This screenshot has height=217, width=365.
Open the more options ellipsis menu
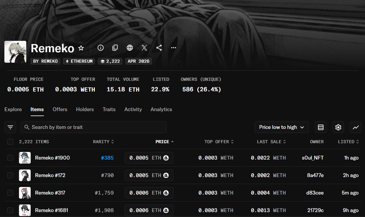point(173,48)
